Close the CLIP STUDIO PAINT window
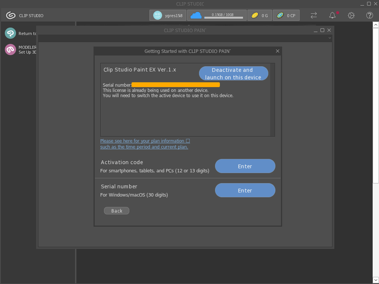Image resolution: width=379 pixels, height=284 pixels. pos(329,30)
